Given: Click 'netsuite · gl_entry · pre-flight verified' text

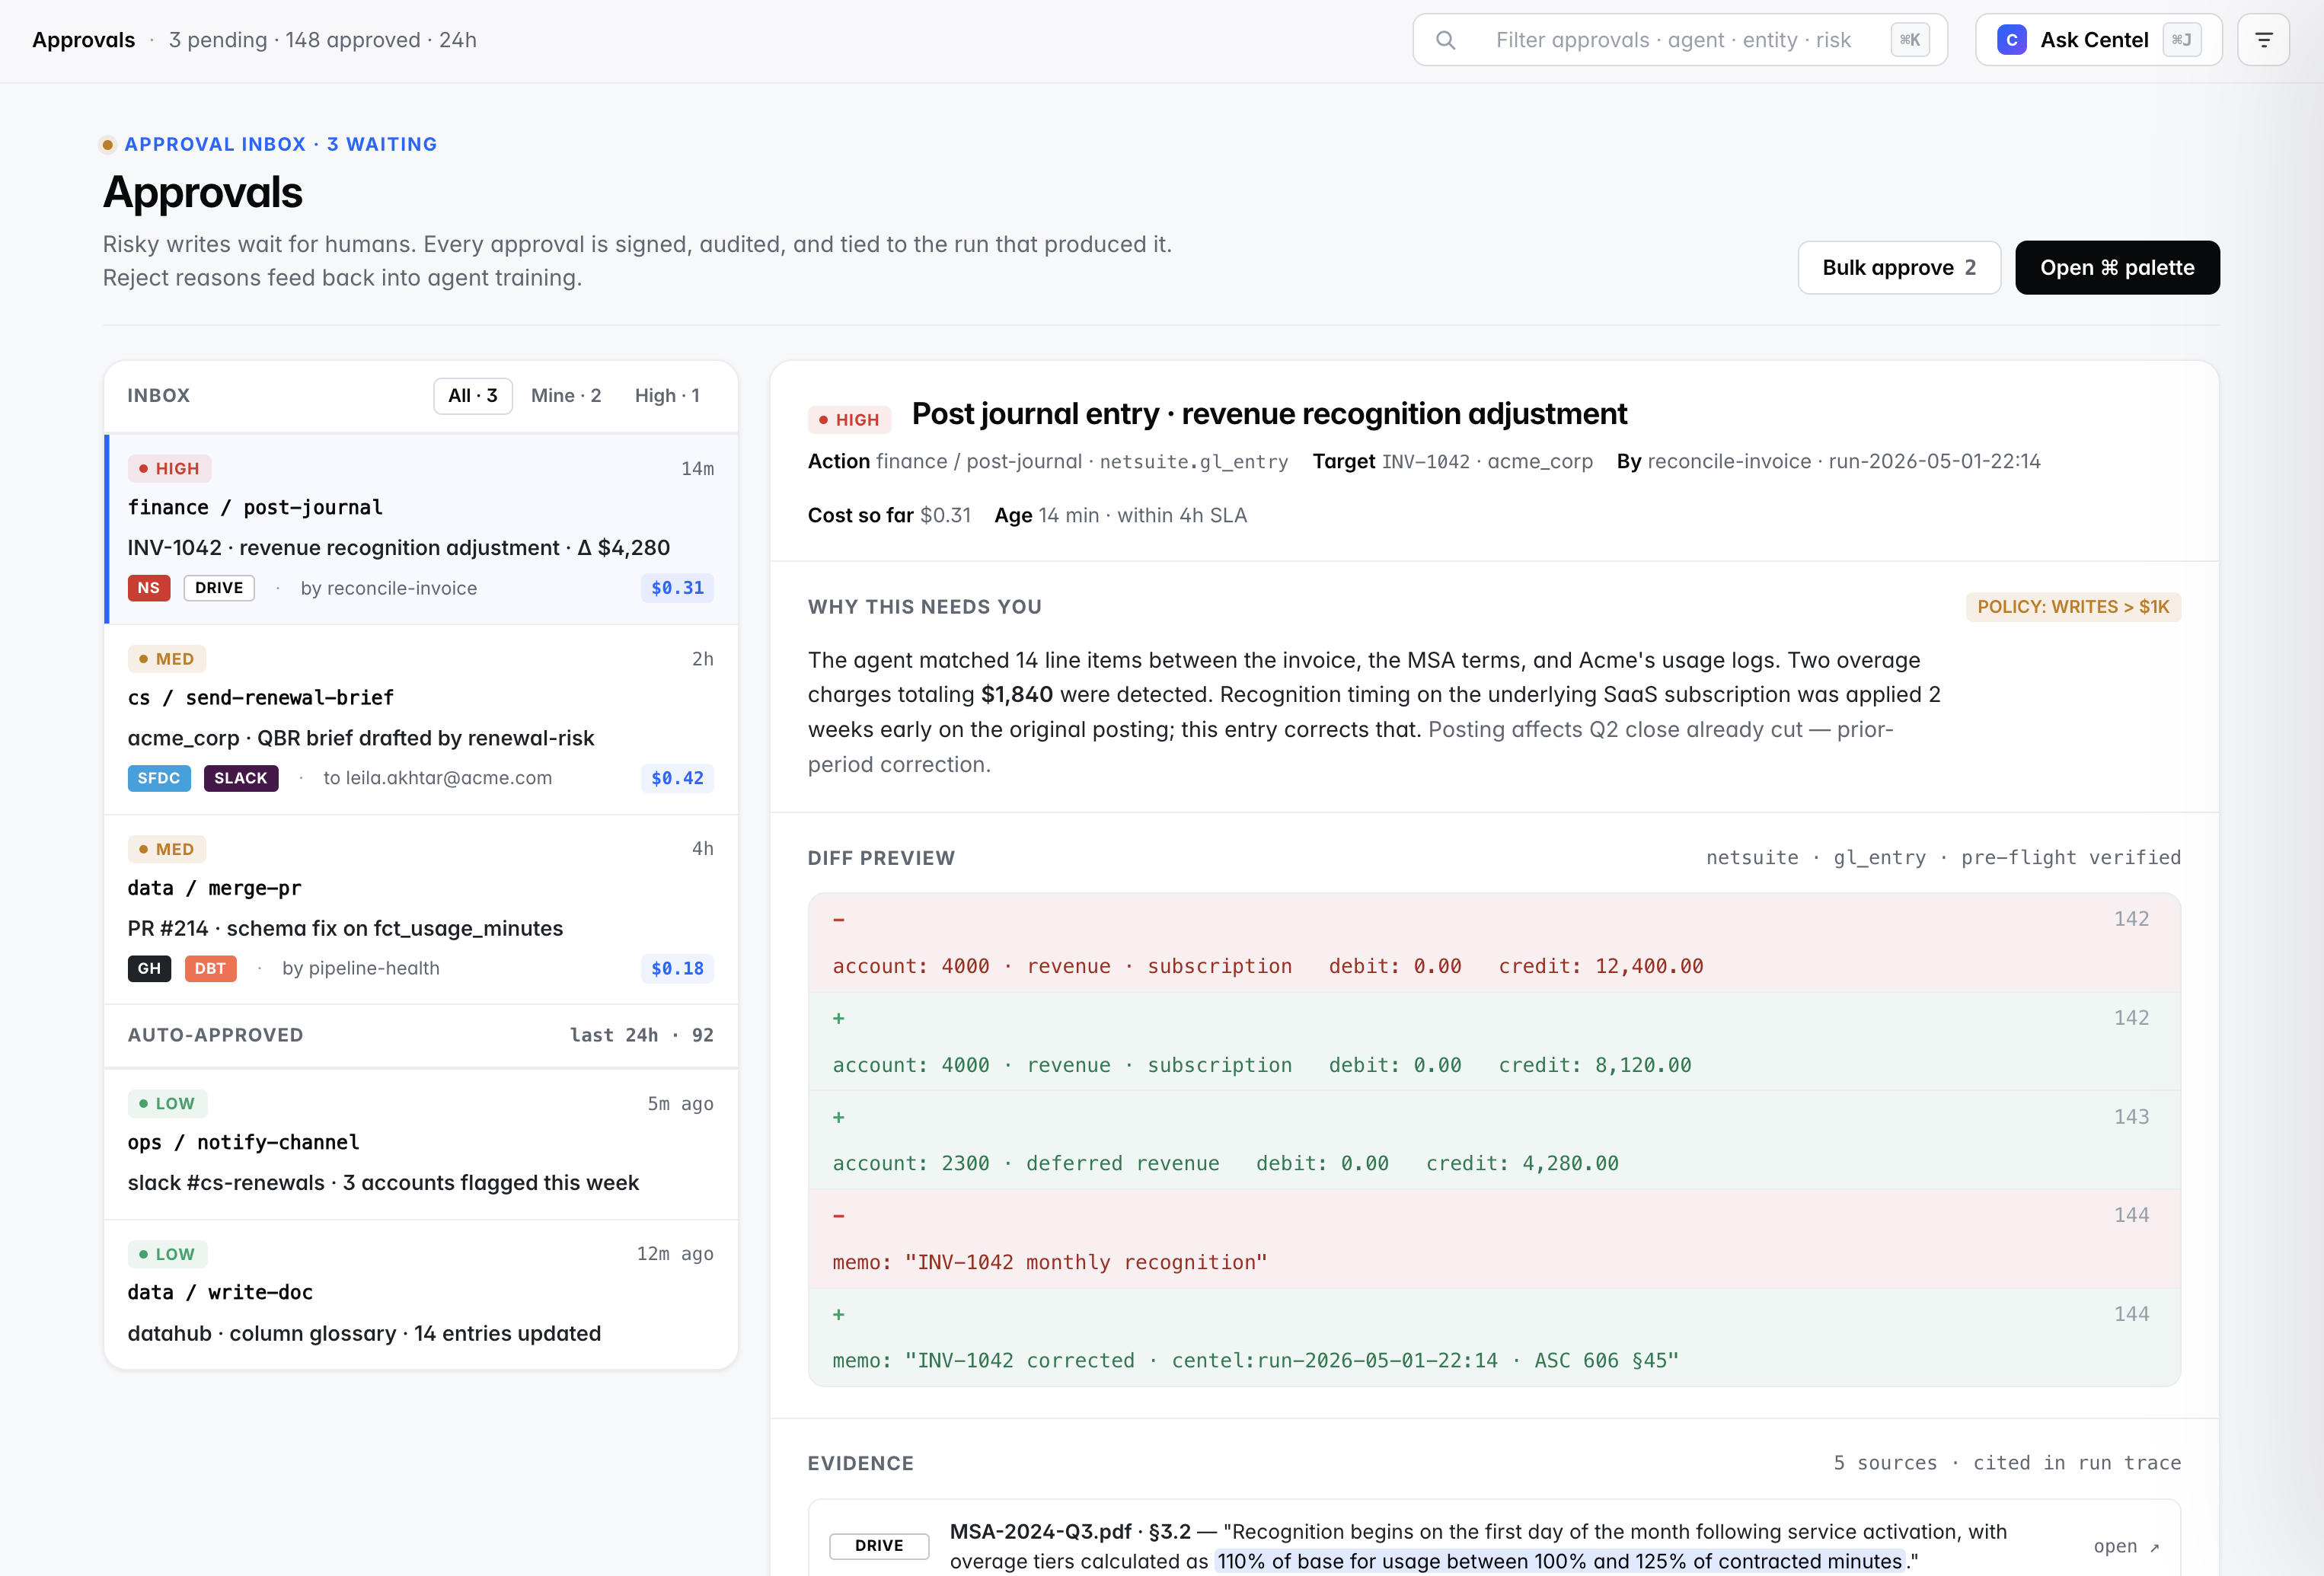Looking at the screenshot, I should tap(1943, 857).
